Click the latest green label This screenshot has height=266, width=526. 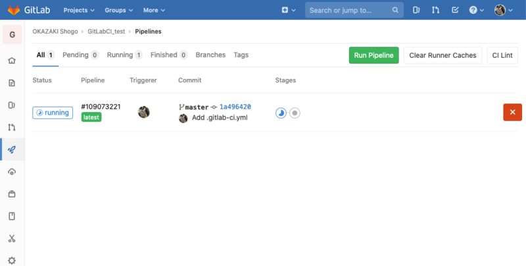pyautogui.click(x=91, y=117)
